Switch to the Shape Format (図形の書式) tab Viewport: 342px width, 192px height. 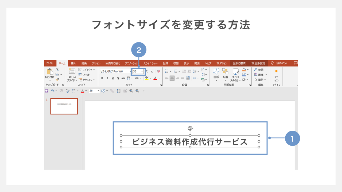tap(239, 63)
